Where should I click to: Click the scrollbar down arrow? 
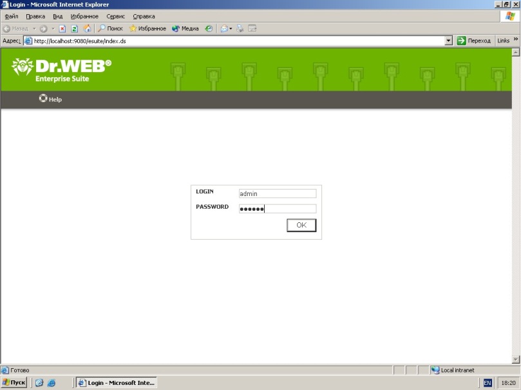point(516,359)
